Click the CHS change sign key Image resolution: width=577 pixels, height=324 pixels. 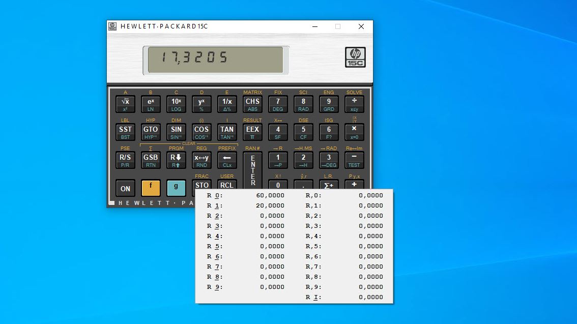click(x=252, y=104)
